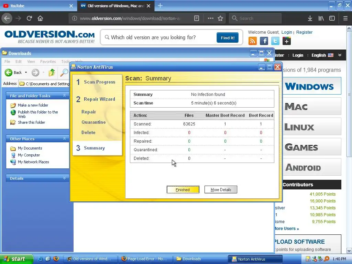The height and width of the screenshot is (264, 352).
Task: Expand the Details panel
Action: coord(64,178)
